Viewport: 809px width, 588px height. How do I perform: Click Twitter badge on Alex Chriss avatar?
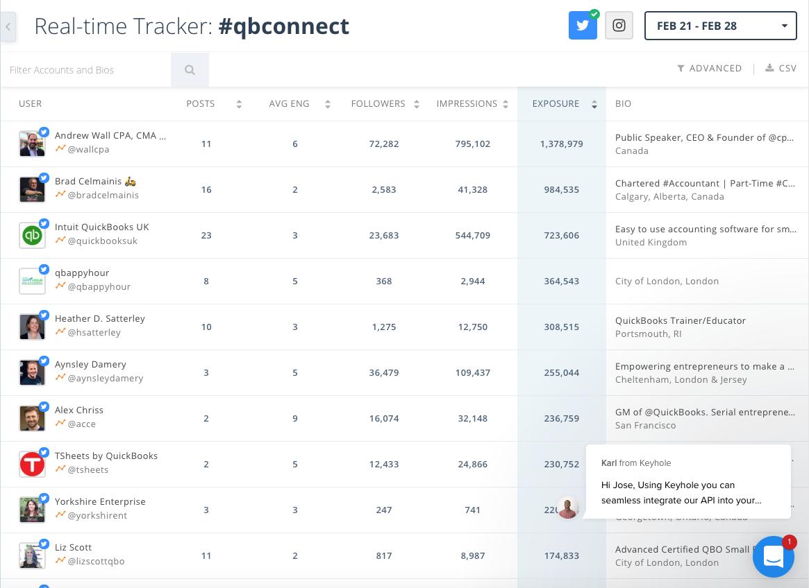pyautogui.click(x=44, y=406)
